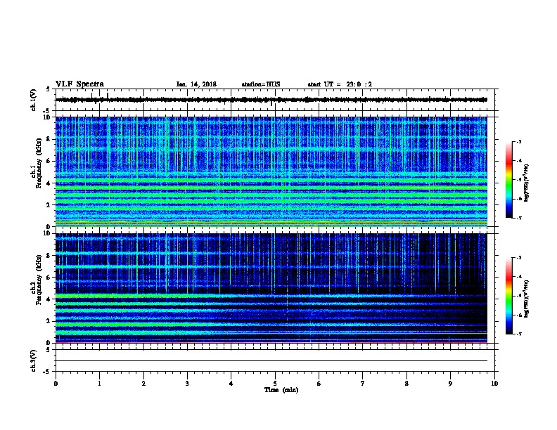Click the "-7" label on ch.1 color bar
Viewport: 557px width, 430px height.
pyautogui.click(x=518, y=218)
